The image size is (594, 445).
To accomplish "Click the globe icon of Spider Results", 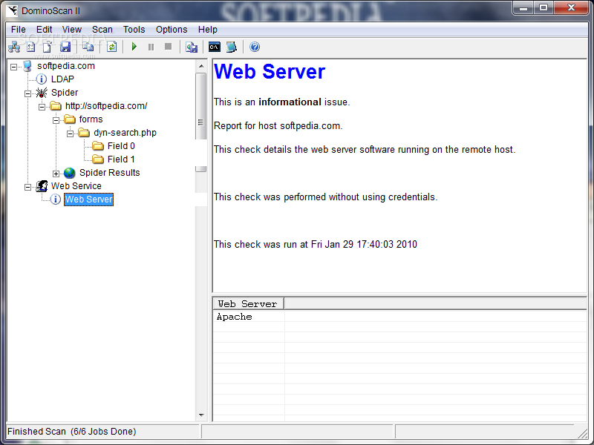I will point(69,173).
